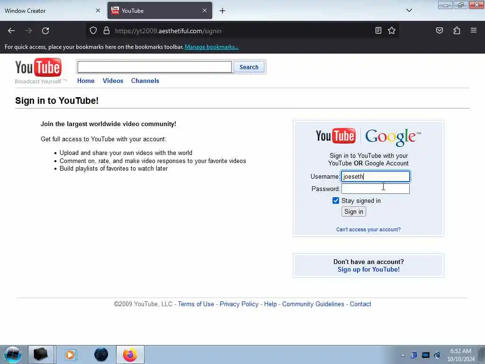Screen dimensions: 485x364
Task: Expand the list all tabs chevron
Action: pos(409,10)
